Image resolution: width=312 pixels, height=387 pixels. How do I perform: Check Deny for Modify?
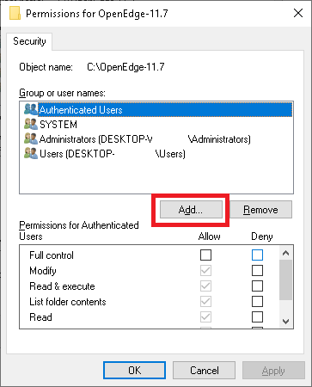tap(257, 270)
